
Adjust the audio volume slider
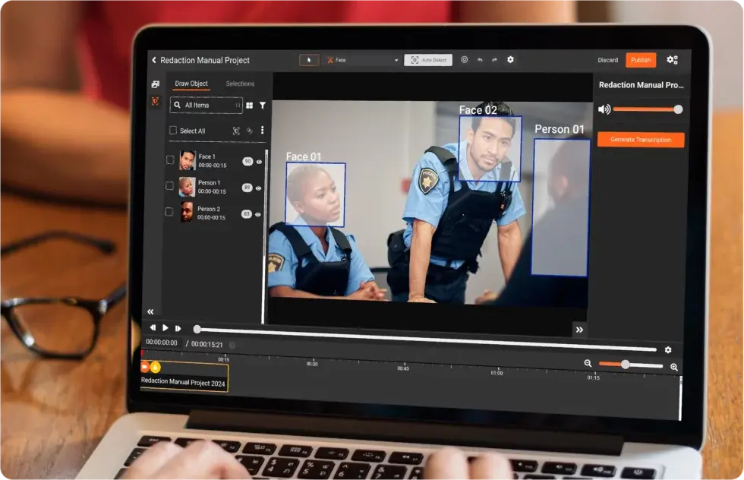(645, 109)
